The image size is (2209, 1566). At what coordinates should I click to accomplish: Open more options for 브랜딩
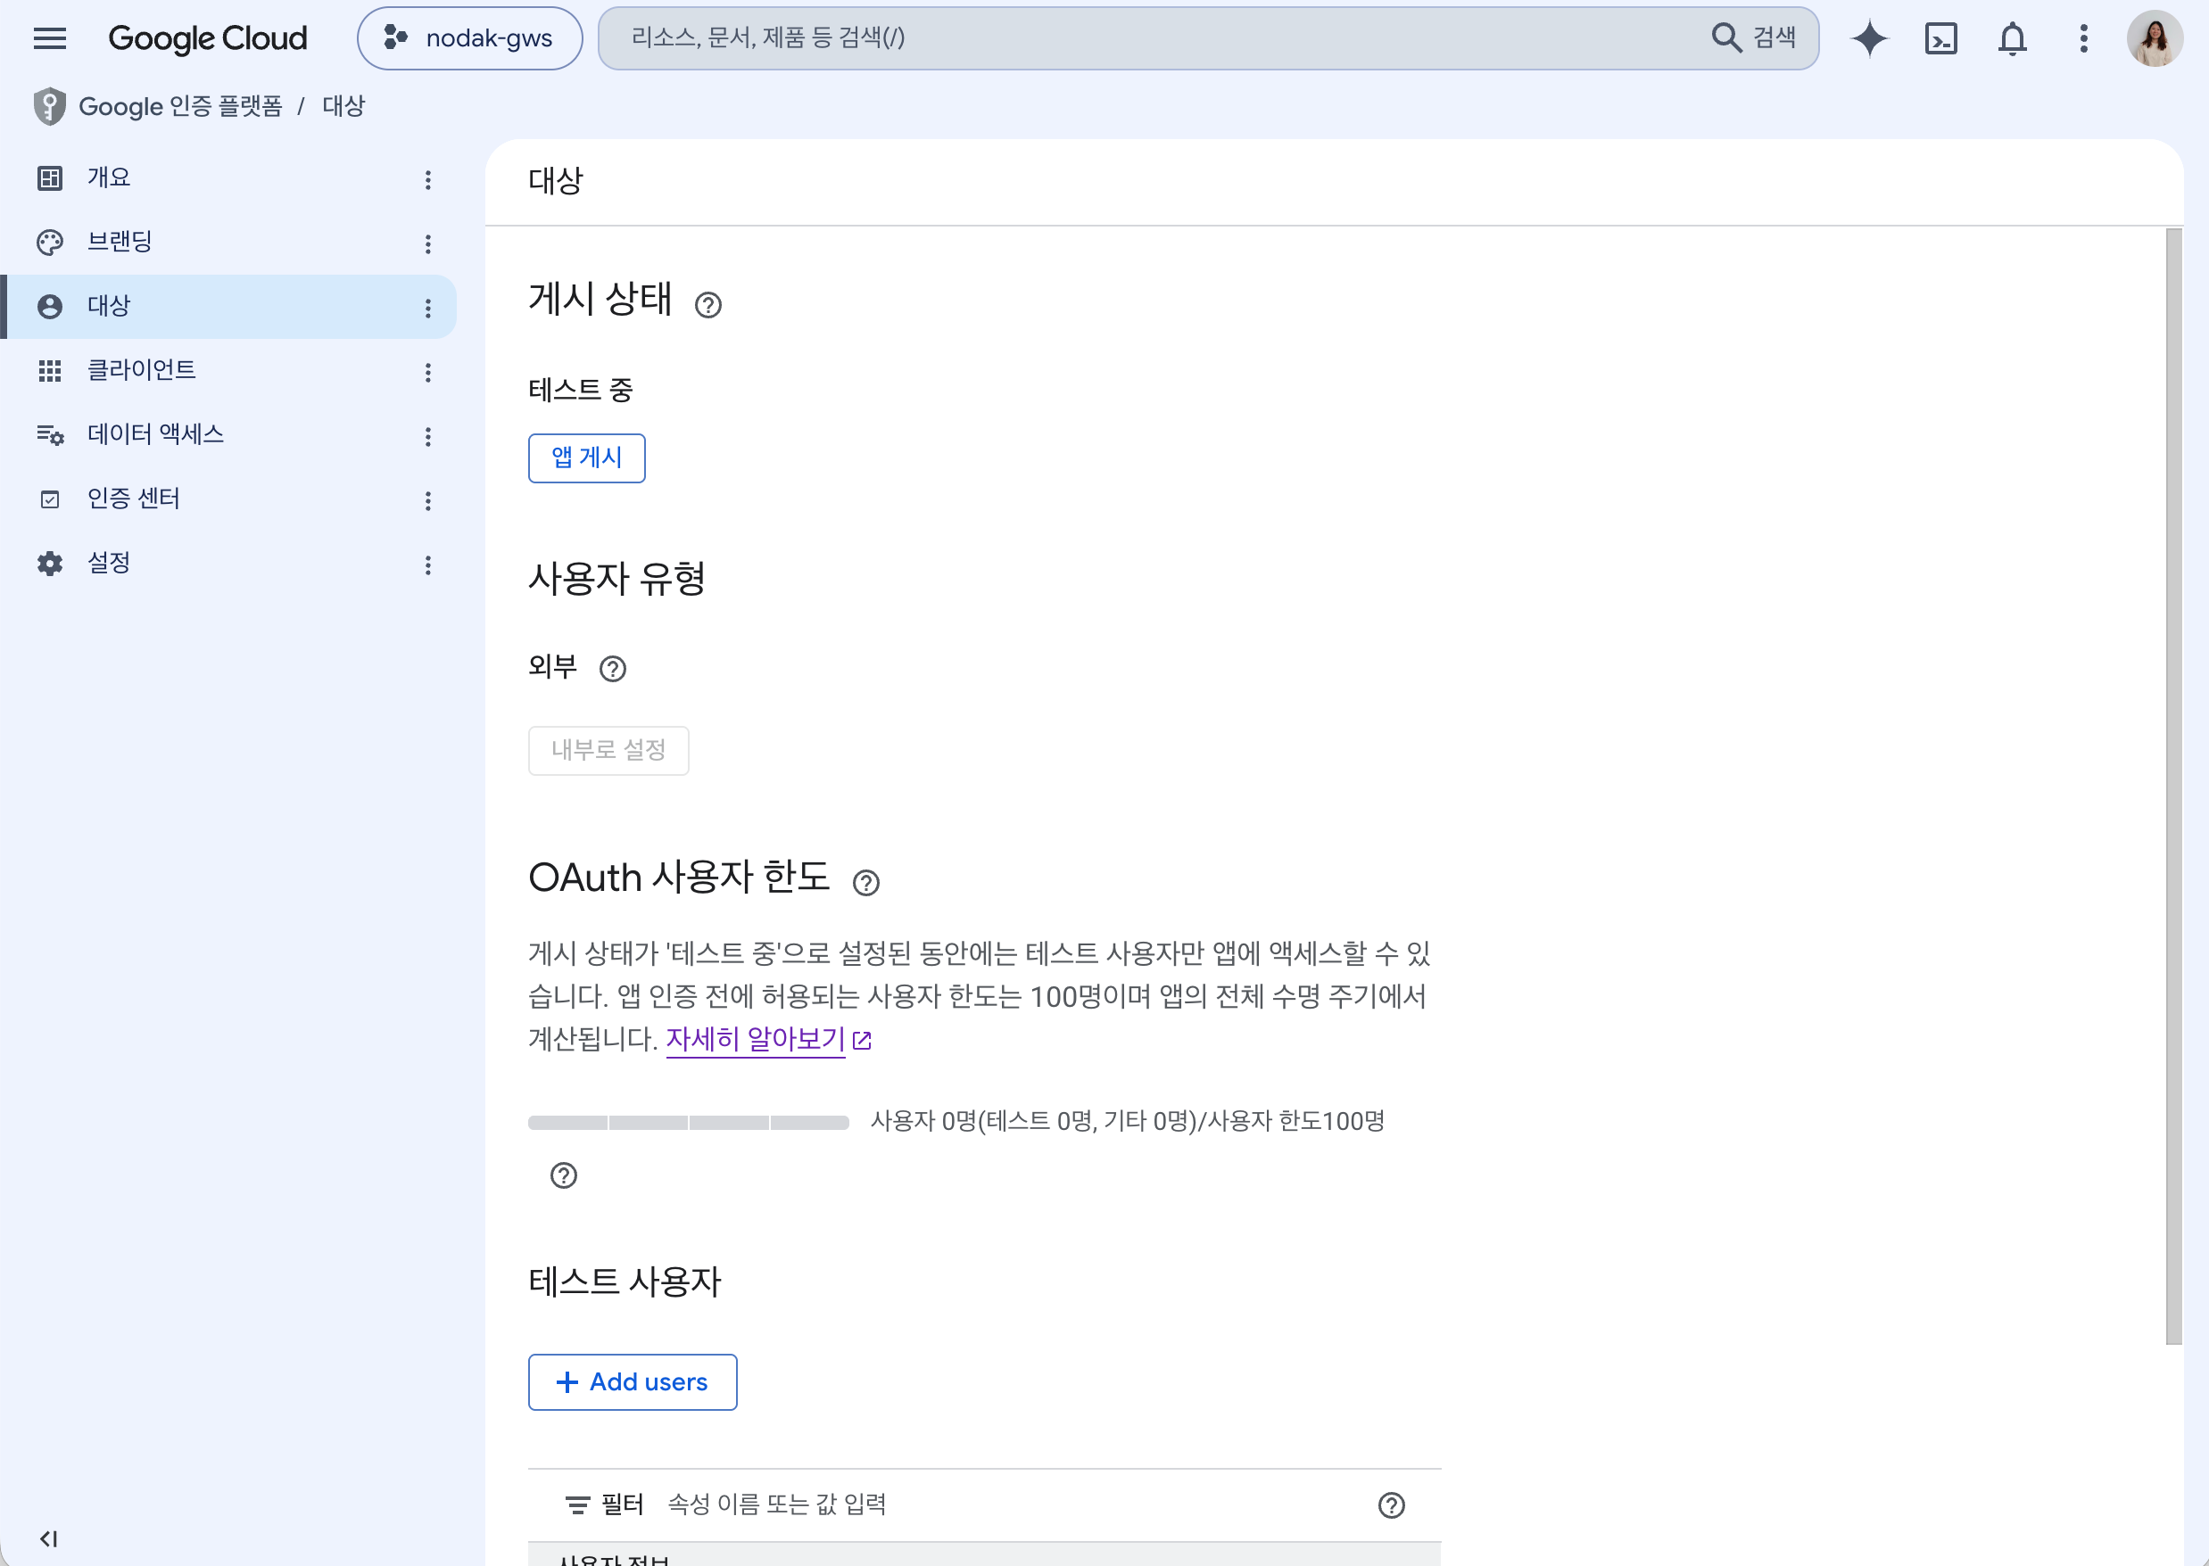[428, 244]
